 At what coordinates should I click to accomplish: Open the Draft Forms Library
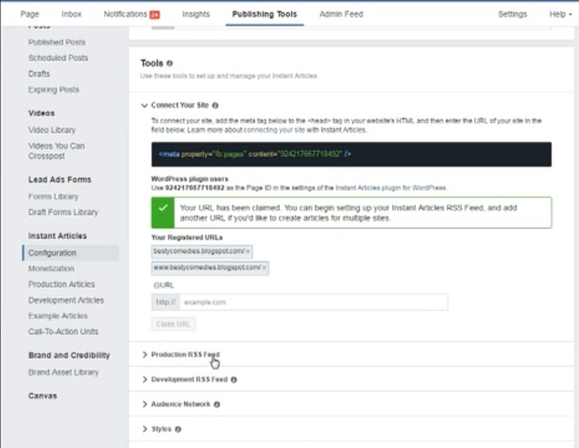coord(63,212)
